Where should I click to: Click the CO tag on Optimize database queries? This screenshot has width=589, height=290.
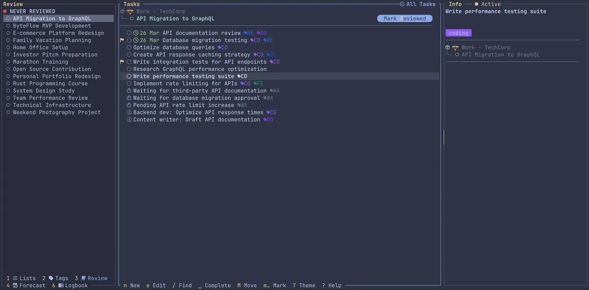click(x=223, y=48)
